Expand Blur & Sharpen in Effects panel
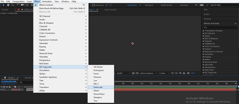239x104 pixels. pyautogui.click(x=203, y=39)
